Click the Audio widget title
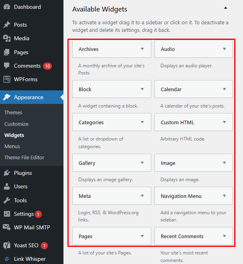 [168, 49]
